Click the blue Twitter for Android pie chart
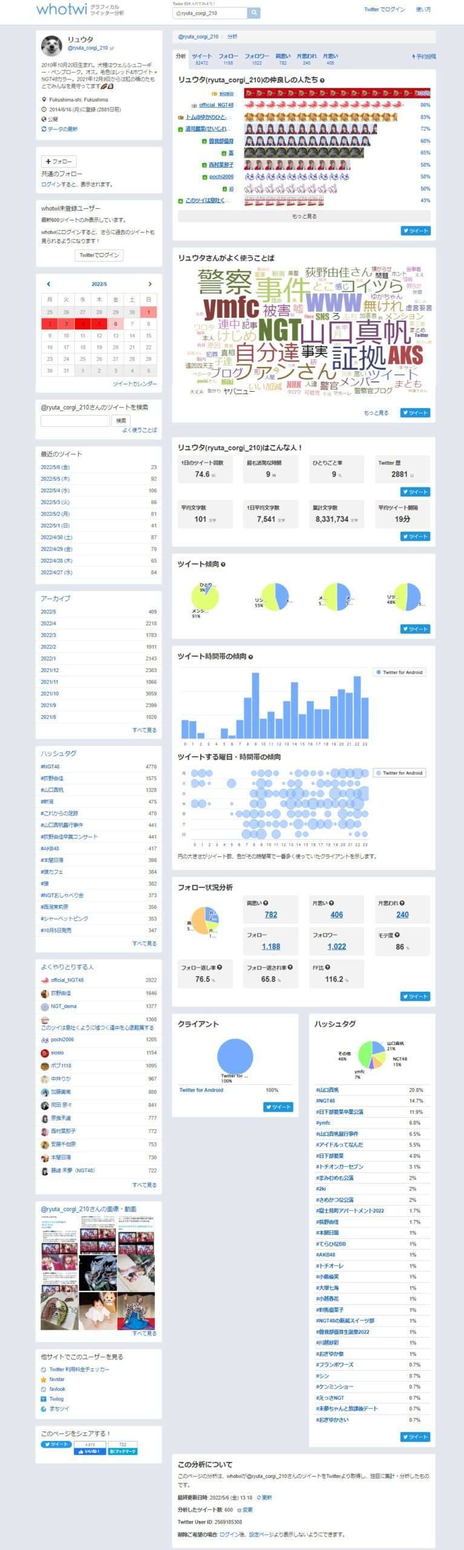The image size is (464, 1550). 235,1056
